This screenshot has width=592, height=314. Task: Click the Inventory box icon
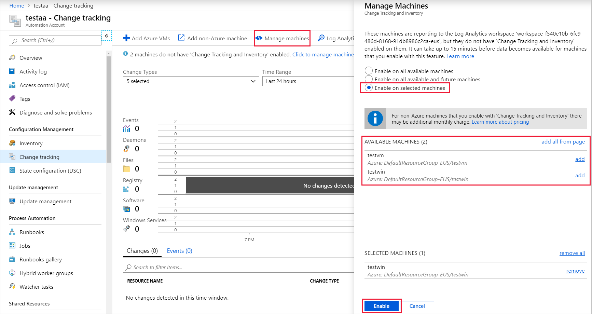point(12,143)
